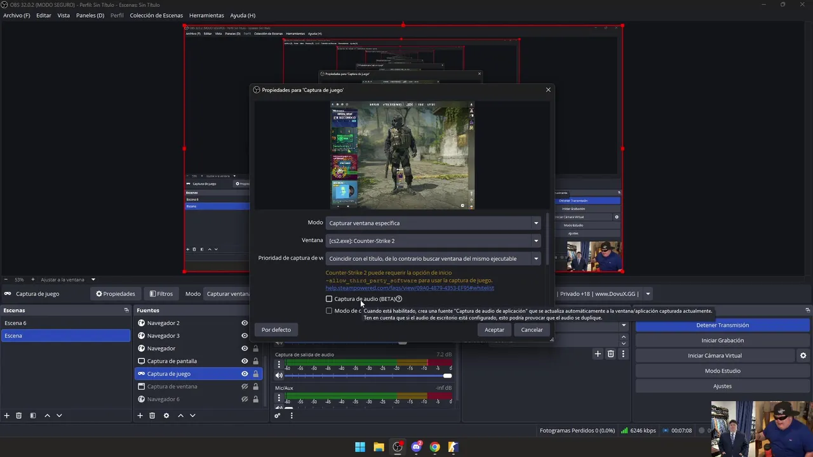
Task: Click Cancelar in the properties dialog
Action: click(x=532, y=329)
